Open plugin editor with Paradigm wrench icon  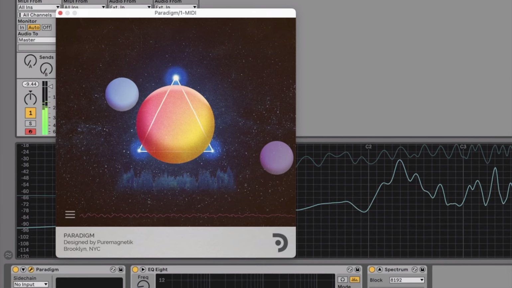pos(31,269)
